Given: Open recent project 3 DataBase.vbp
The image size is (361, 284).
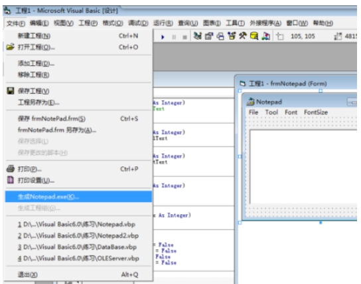Looking at the screenshot, I should pos(78,247).
